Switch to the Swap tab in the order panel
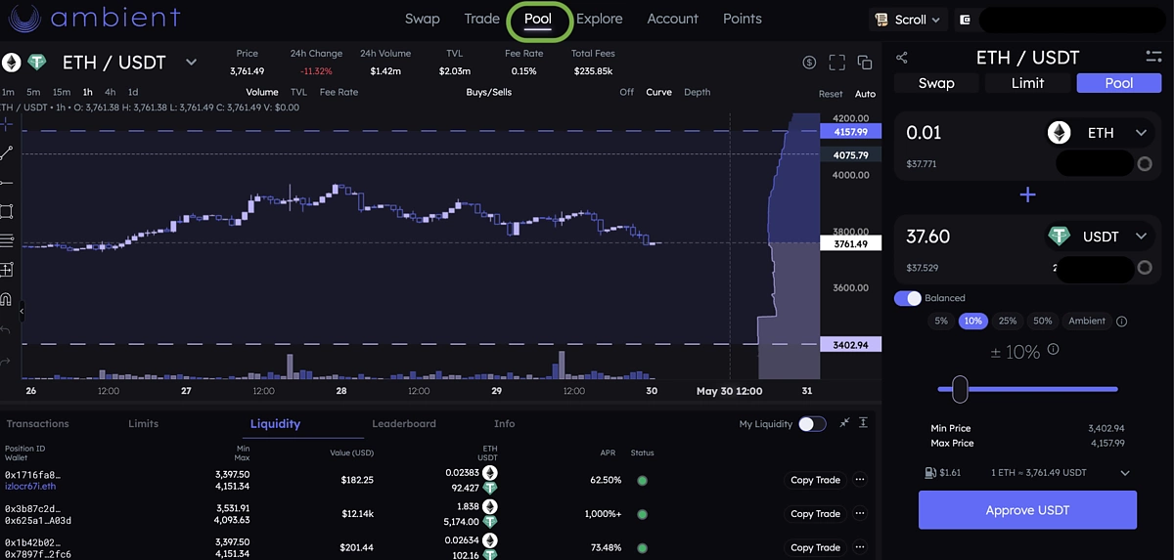1174x560 pixels. pyautogui.click(x=936, y=83)
